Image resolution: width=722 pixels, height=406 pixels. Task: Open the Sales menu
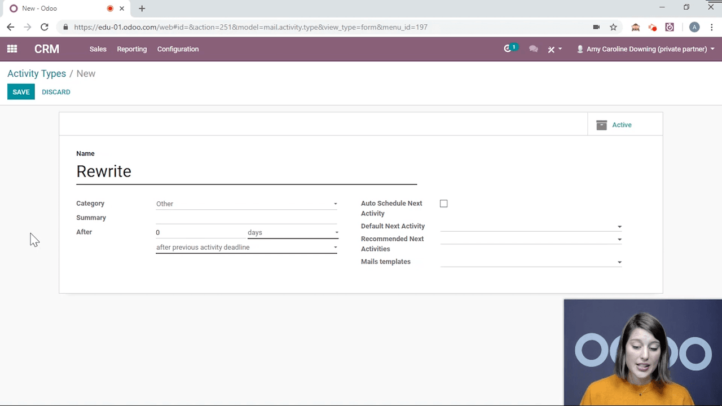tap(98, 49)
